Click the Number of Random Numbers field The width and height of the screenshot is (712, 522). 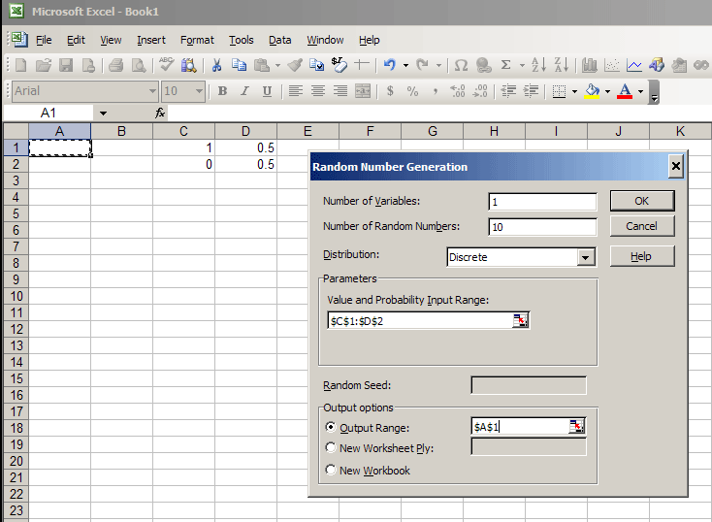pyautogui.click(x=542, y=227)
